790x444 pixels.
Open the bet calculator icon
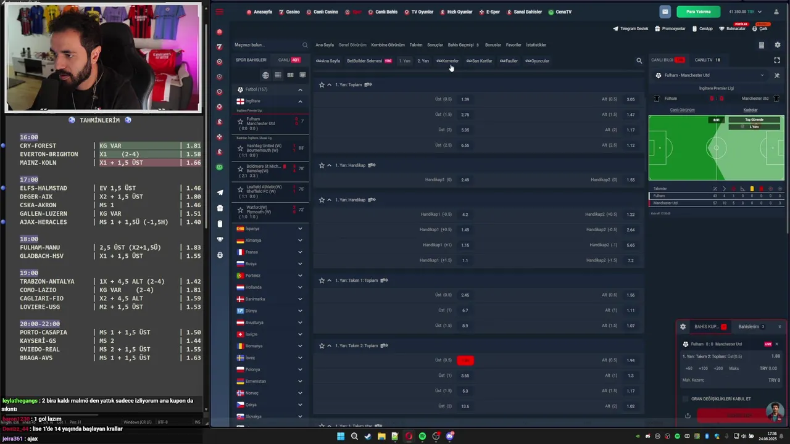click(761, 45)
